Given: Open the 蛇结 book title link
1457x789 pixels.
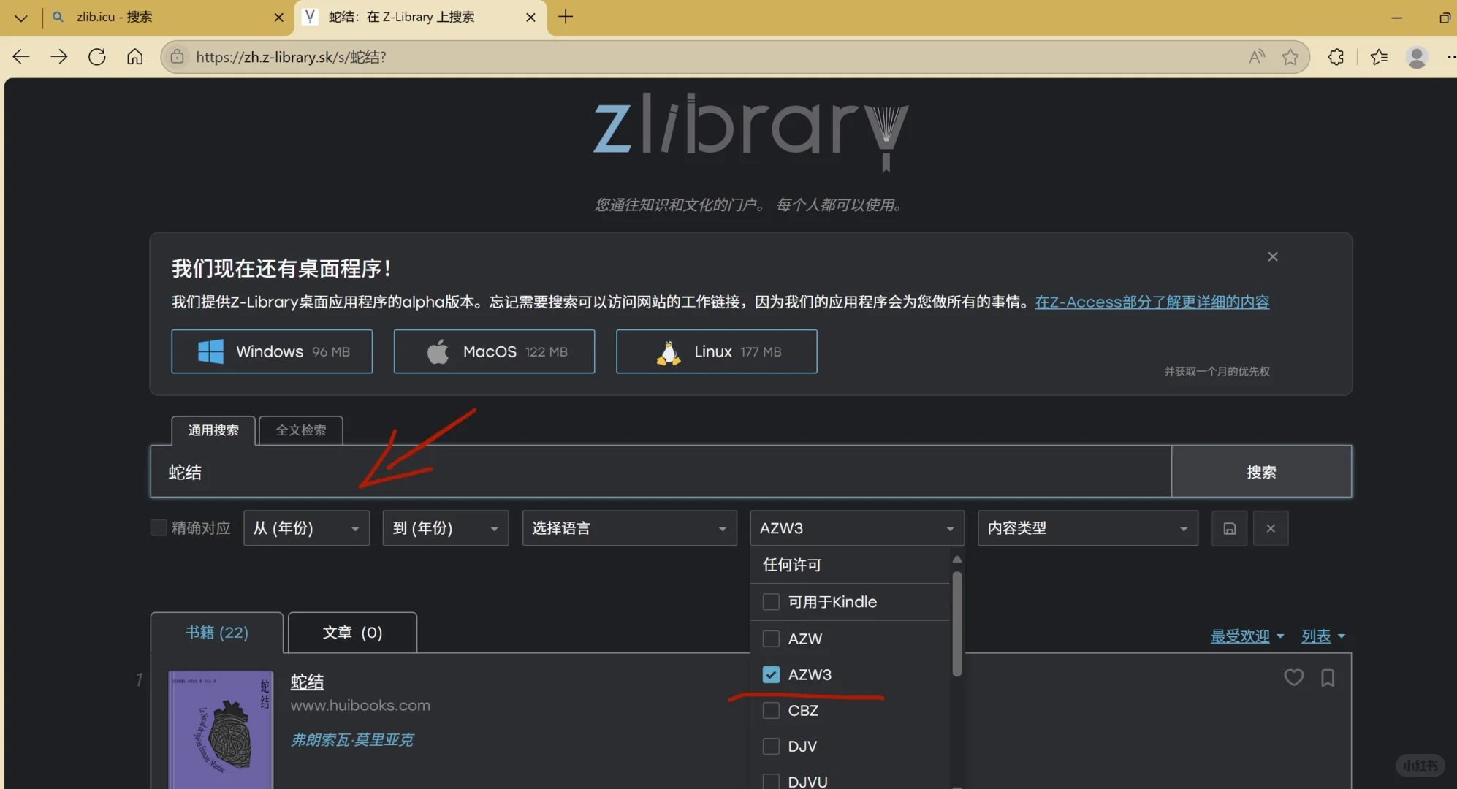Looking at the screenshot, I should coord(307,682).
